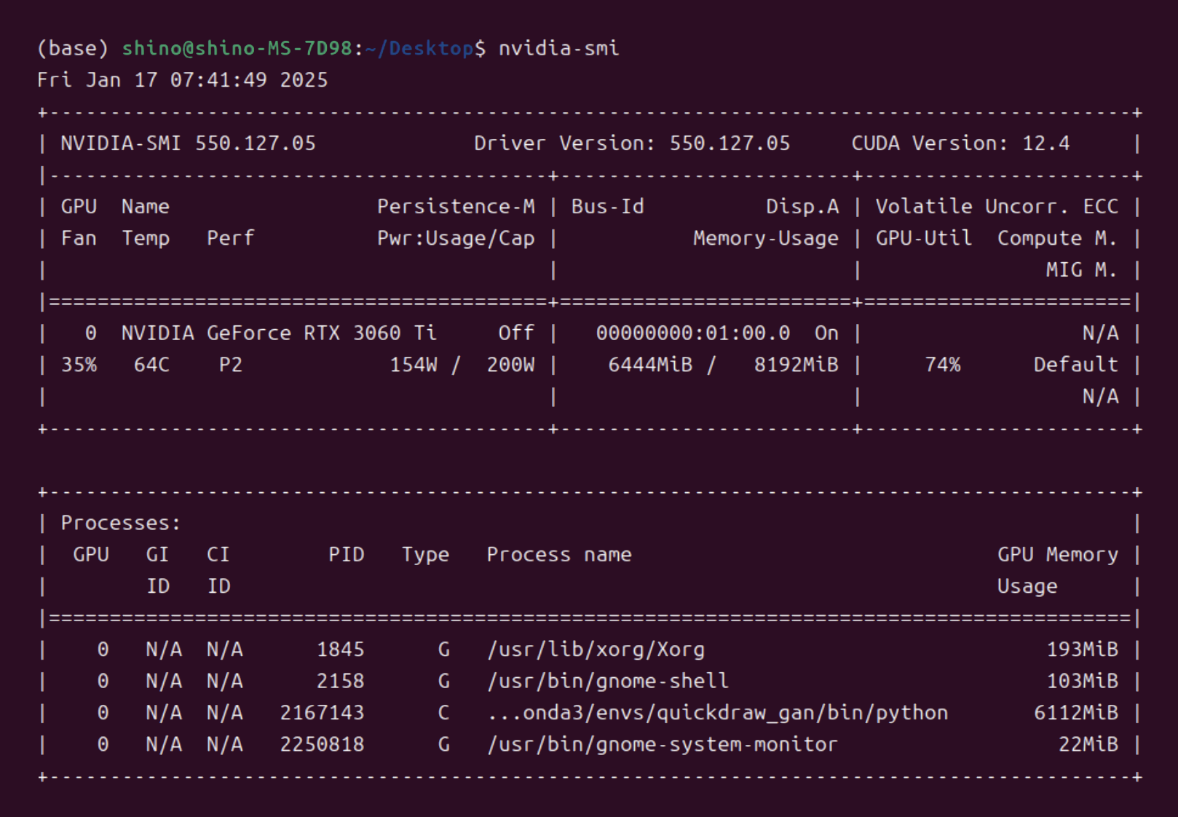Click the 'Persistence-M' column header

[456, 206]
